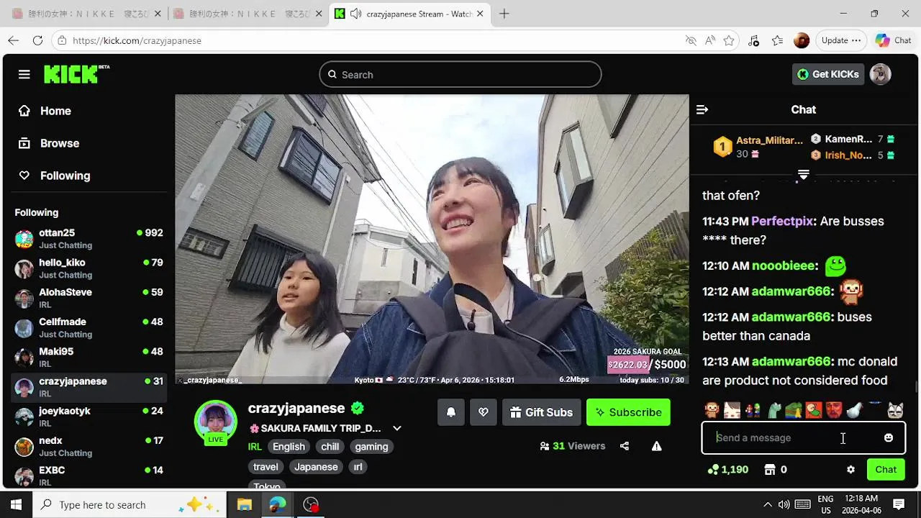Click the shop icon showing 0

tap(775, 469)
